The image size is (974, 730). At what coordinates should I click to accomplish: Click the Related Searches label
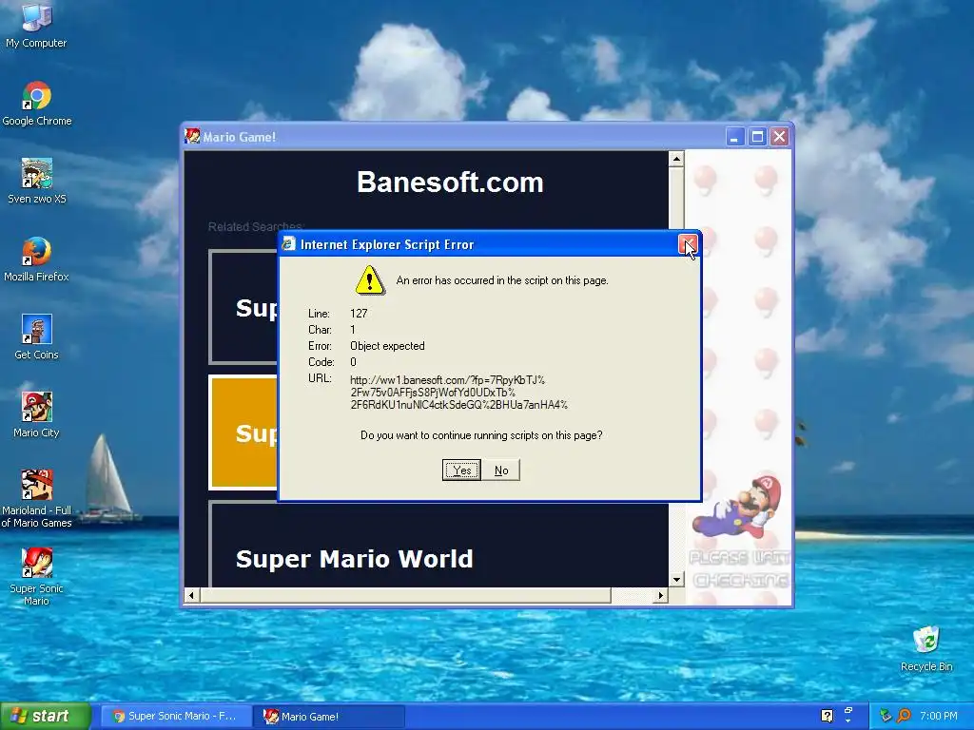point(255,226)
